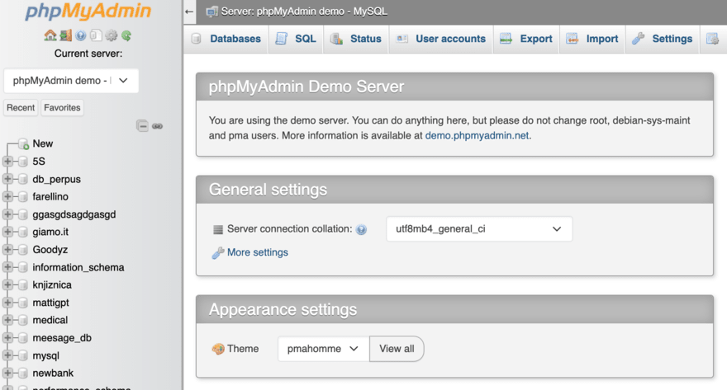Viewport: 727px width, 390px height.
Task: Click the View all themes button
Action: (397, 349)
